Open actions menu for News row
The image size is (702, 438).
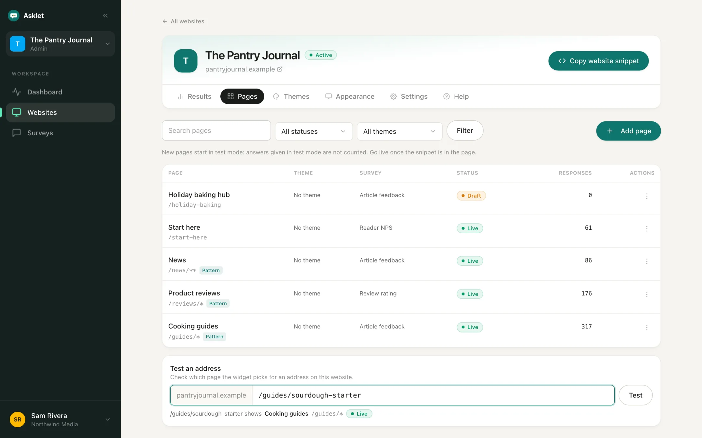[x=647, y=261]
